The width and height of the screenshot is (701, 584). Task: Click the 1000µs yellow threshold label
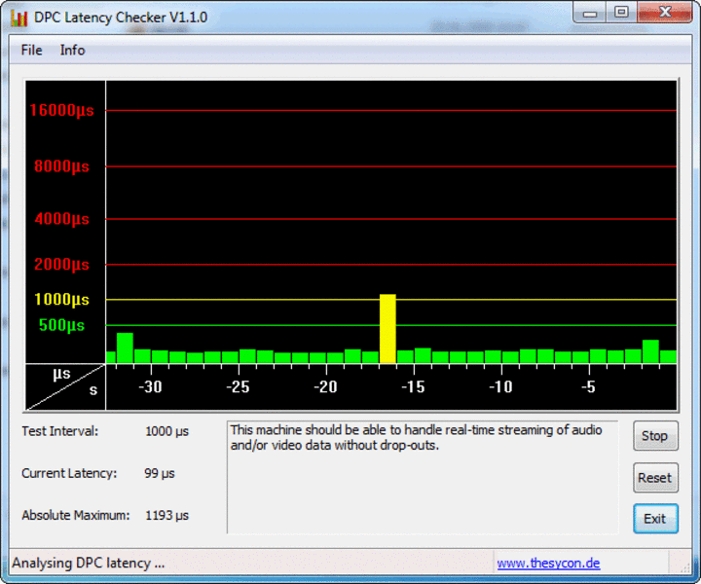(61, 299)
